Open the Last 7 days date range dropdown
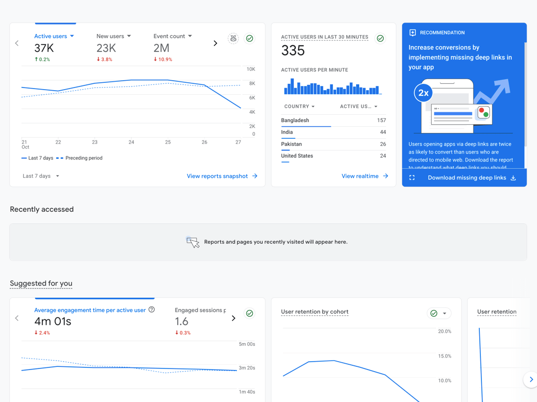 pos(41,176)
